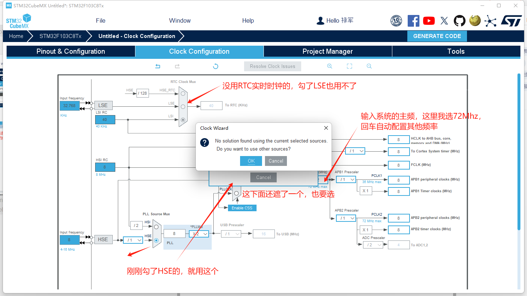Image resolution: width=527 pixels, height=296 pixels.
Task: Click the undo arrow icon in clock toolbar
Action: [x=158, y=66]
